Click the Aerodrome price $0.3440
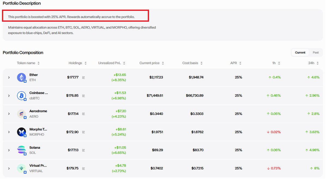The image size is (327, 181). [x=156, y=114]
